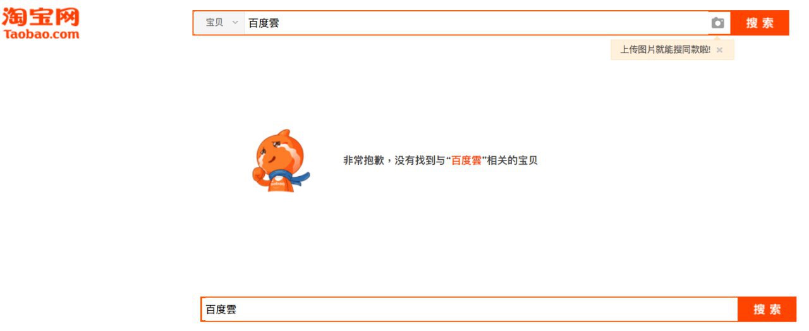Click the 百度雲 text in top search box
The image size is (809, 331).
(x=264, y=23)
